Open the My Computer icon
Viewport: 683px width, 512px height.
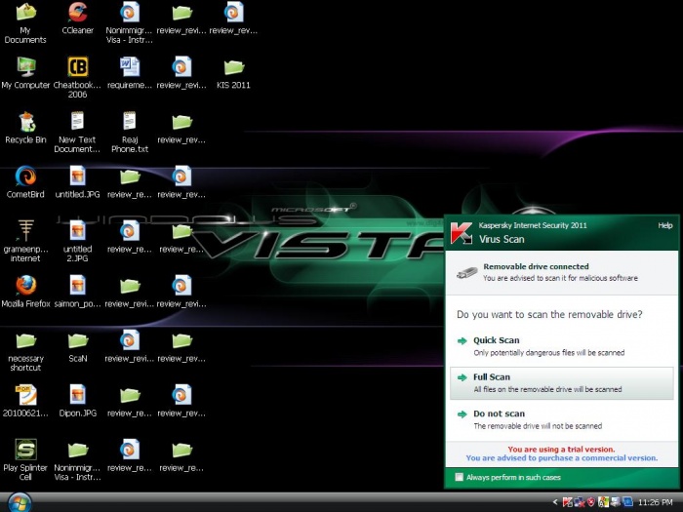pyautogui.click(x=25, y=67)
